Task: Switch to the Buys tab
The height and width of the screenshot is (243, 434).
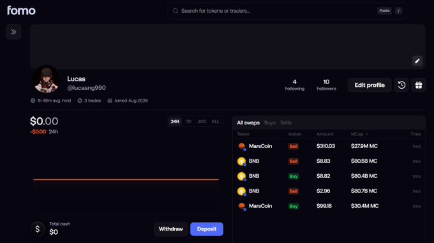Action: tap(270, 122)
